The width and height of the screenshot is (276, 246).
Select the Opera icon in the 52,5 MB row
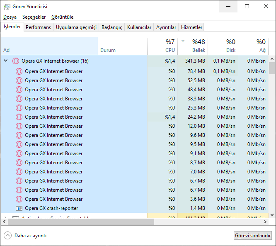tap(19, 80)
